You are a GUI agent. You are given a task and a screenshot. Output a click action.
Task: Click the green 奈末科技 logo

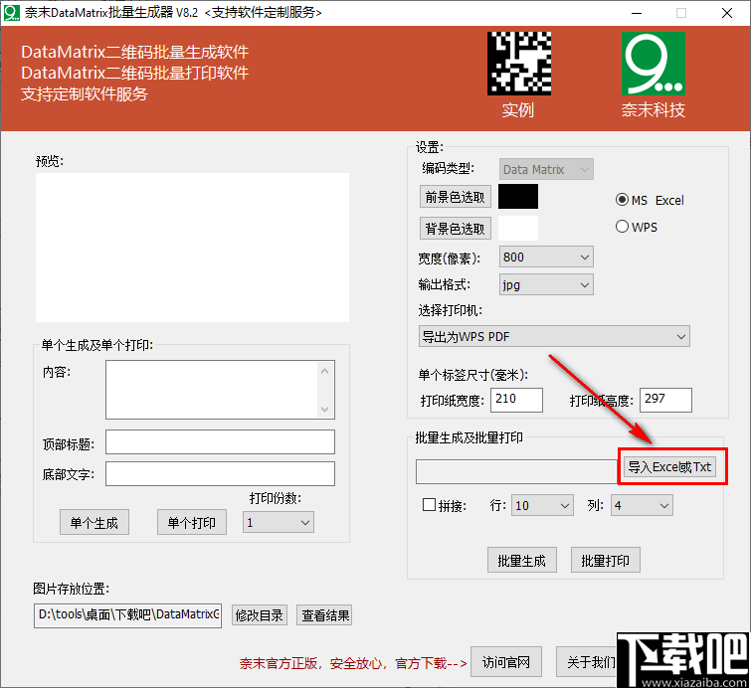coord(654,64)
